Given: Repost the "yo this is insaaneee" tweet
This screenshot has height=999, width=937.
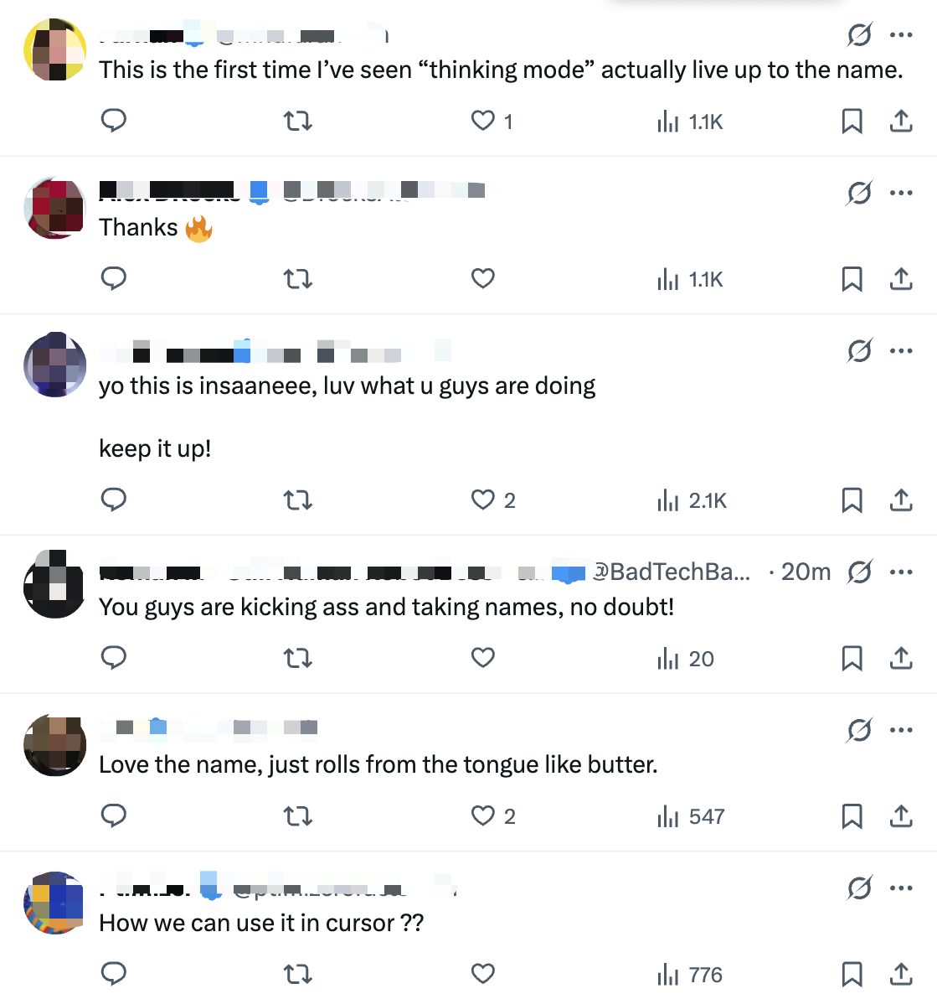Looking at the screenshot, I should pos(298,500).
